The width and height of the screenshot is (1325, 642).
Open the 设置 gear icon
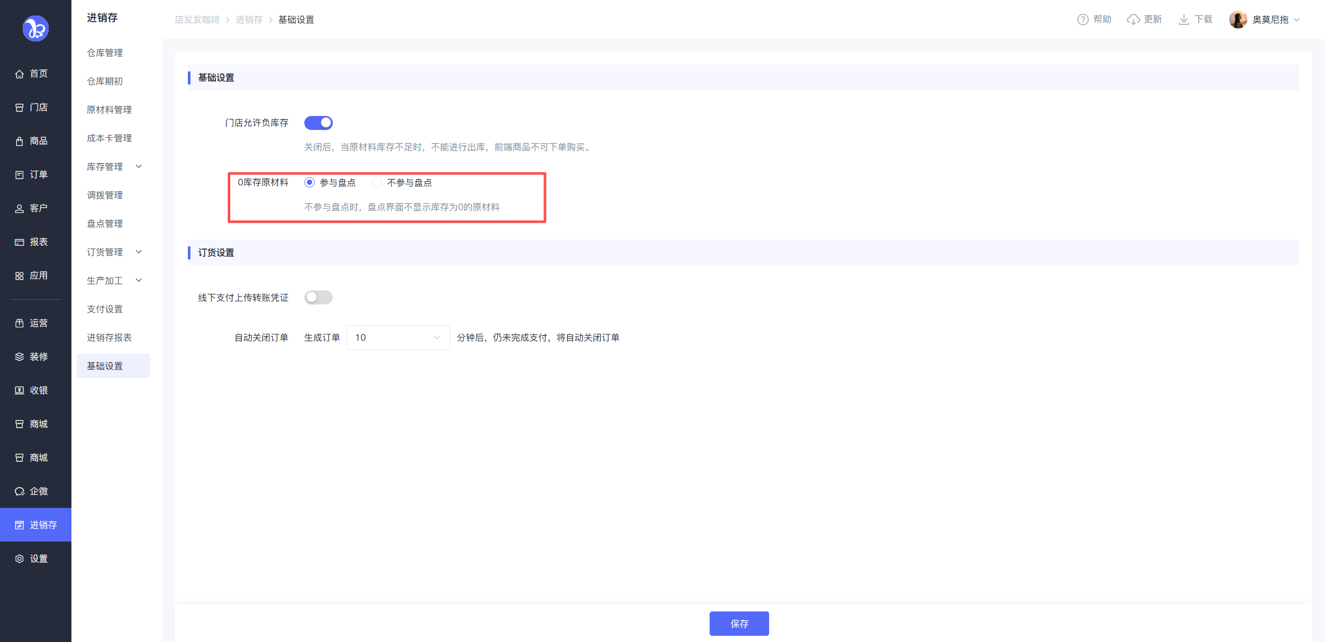coord(19,559)
